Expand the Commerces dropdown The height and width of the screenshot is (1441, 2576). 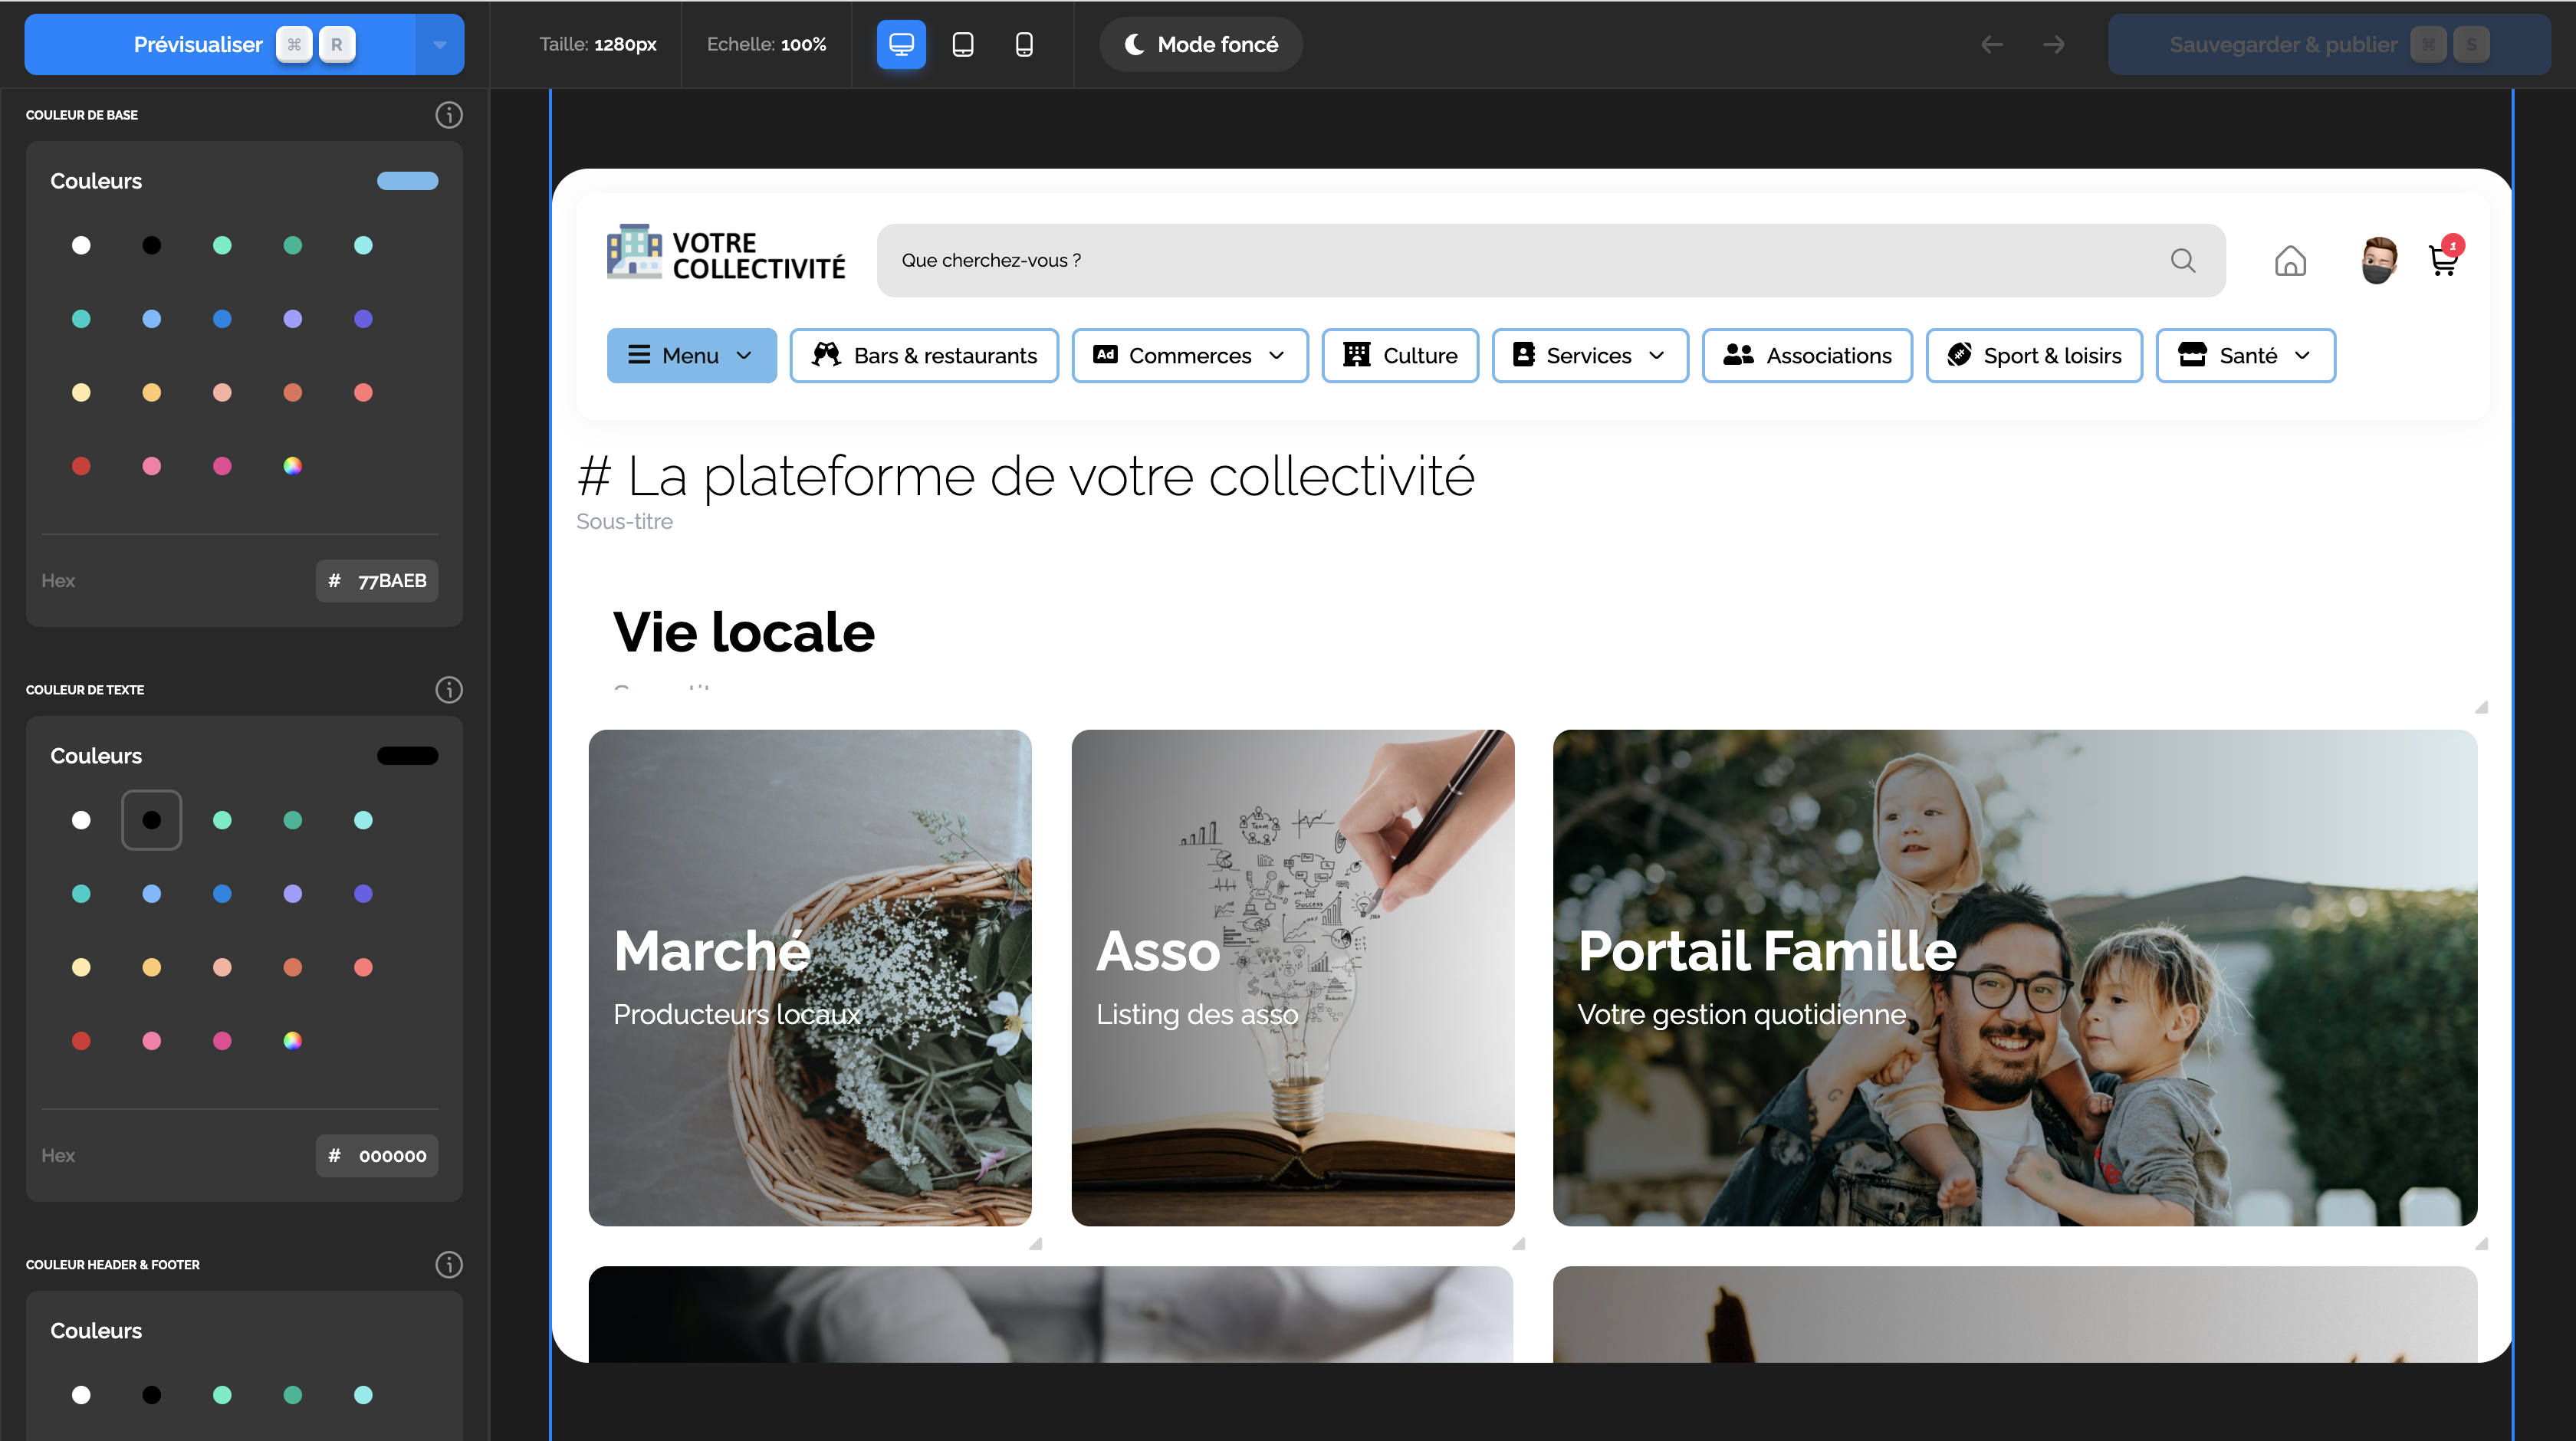[1189, 355]
